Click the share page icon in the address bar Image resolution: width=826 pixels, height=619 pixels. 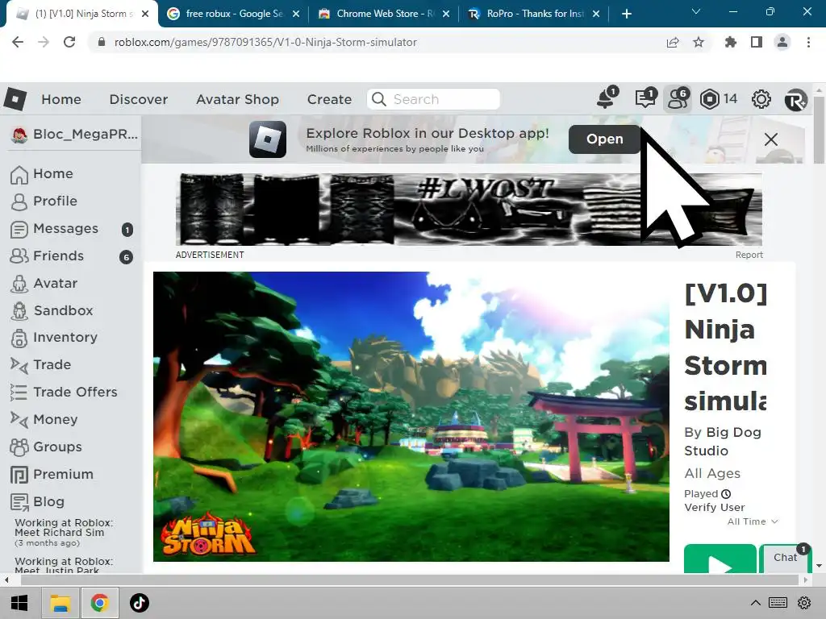coord(673,42)
